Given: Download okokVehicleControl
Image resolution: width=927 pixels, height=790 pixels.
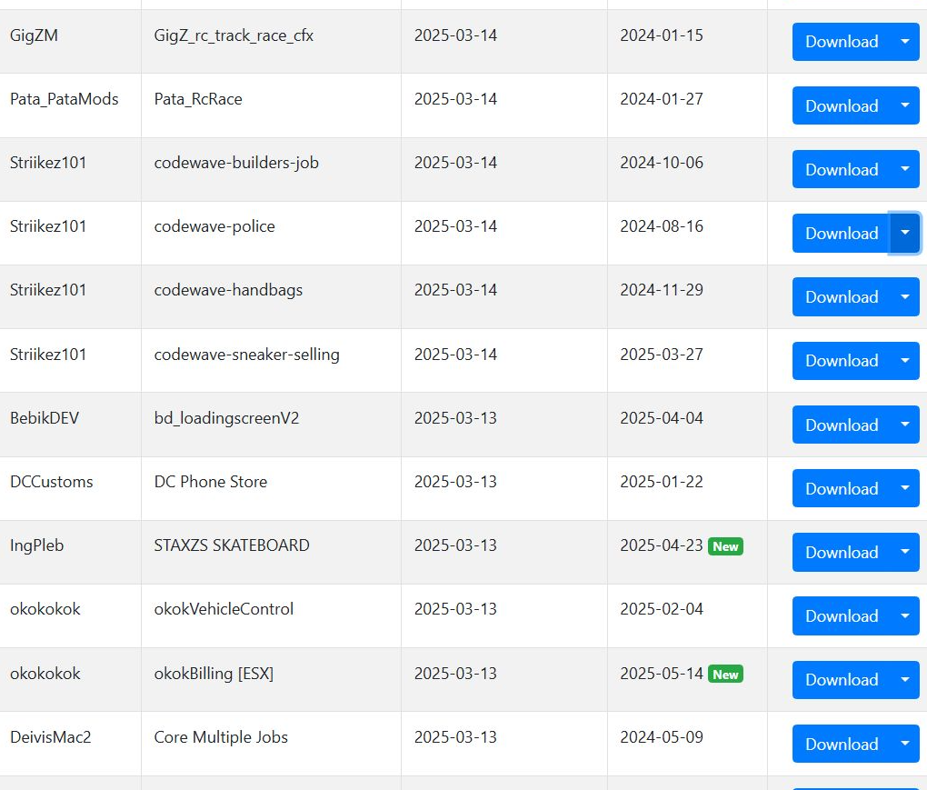Looking at the screenshot, I should (841, 616).
